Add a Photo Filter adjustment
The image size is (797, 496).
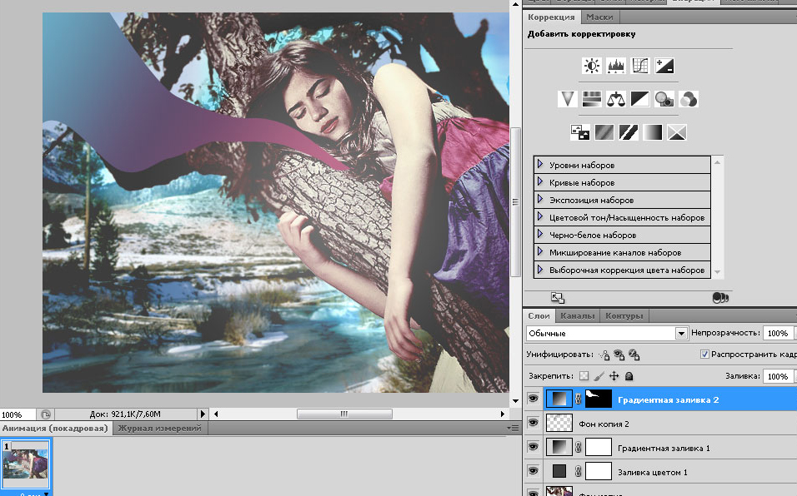point(664,99)
